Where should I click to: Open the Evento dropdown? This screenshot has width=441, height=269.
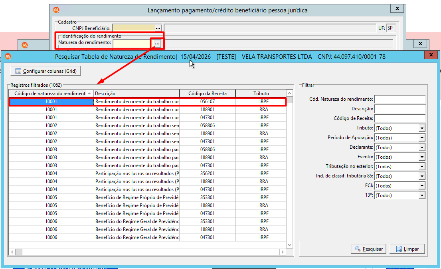click(422, 157)
